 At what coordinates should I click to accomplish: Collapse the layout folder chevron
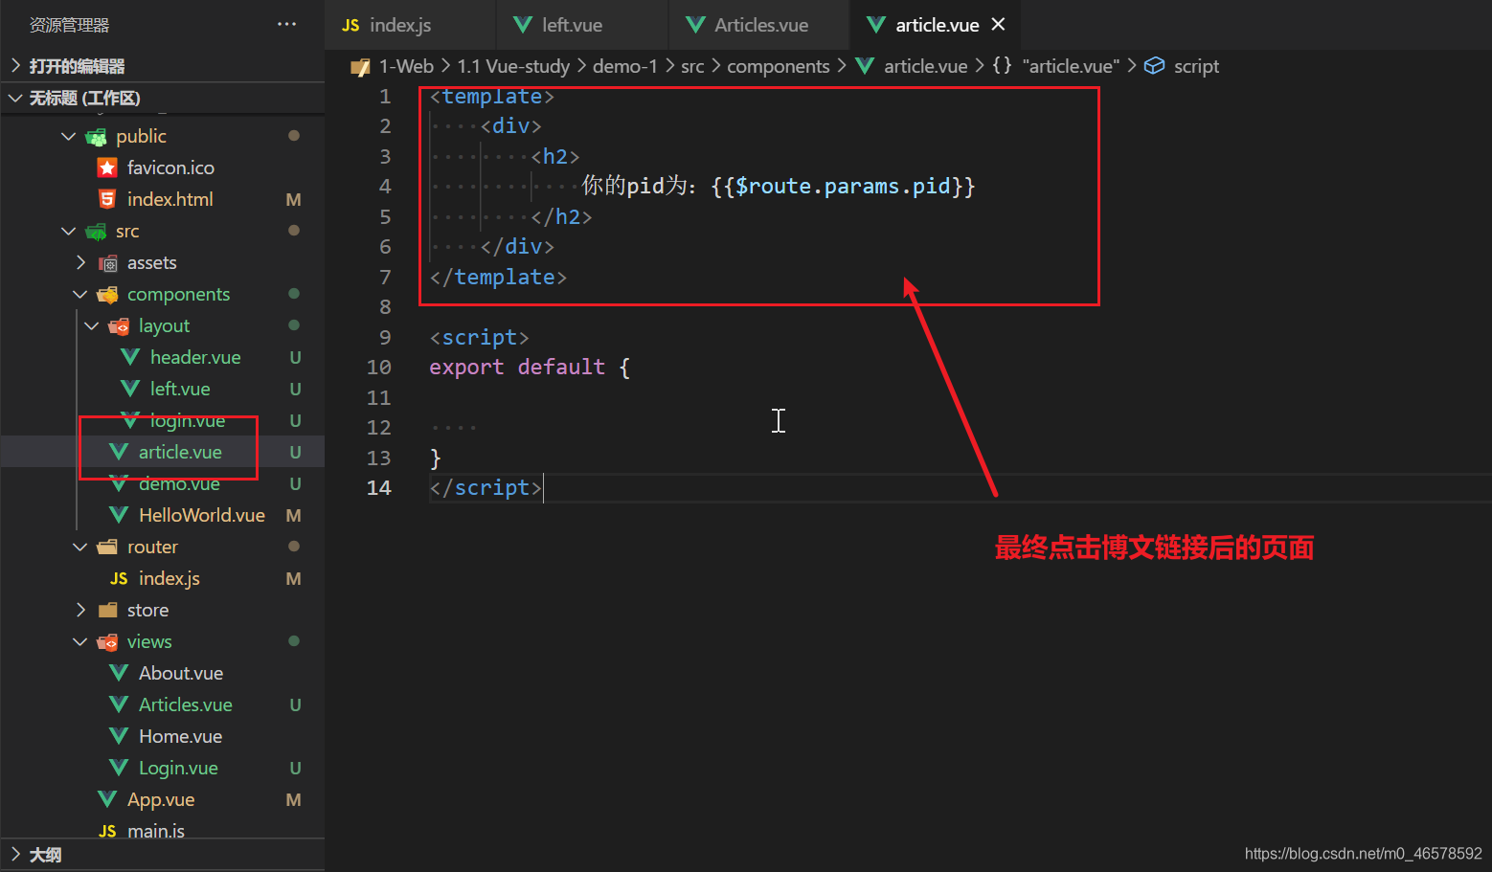point(92,325)
